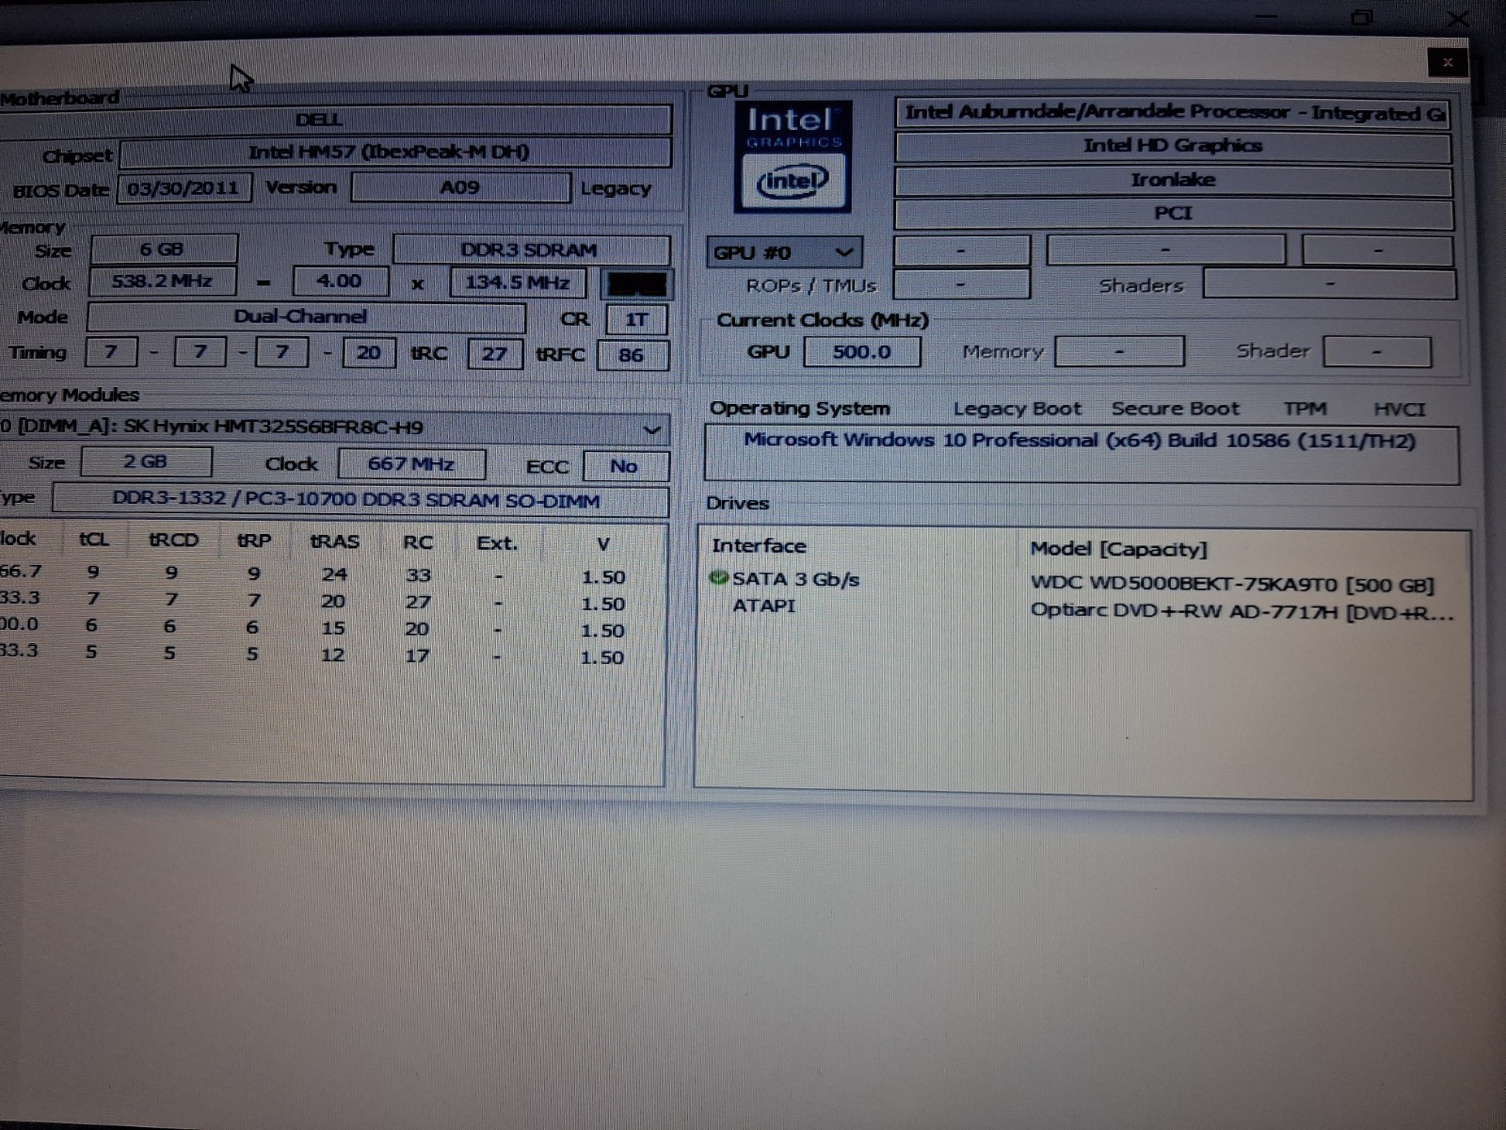Click the tRCD column header
Screen dimensions: 1506x1130
coord(174,541)
